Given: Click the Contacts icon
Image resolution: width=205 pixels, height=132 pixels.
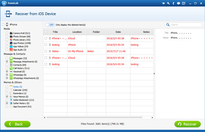Looking at the screenshot, I should (11, 65).
